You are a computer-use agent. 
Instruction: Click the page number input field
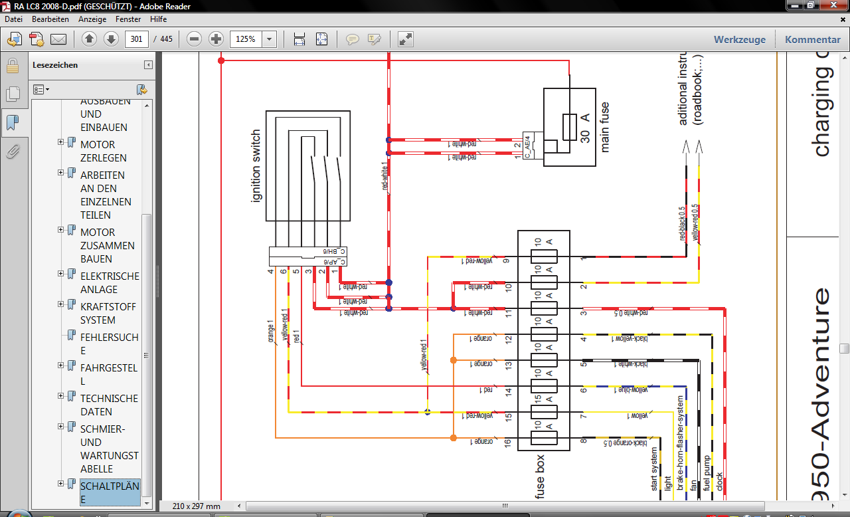(137, 39)
